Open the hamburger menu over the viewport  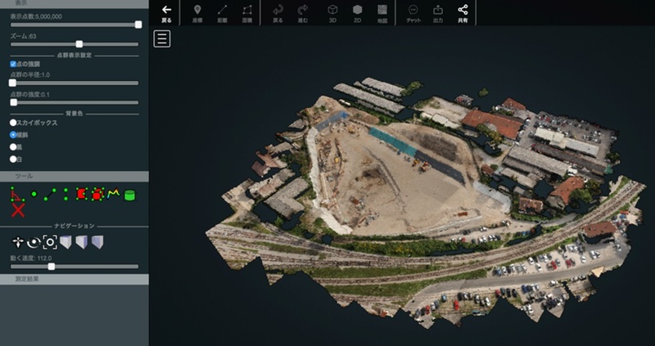pyautogui.click(x=162, y=38)
